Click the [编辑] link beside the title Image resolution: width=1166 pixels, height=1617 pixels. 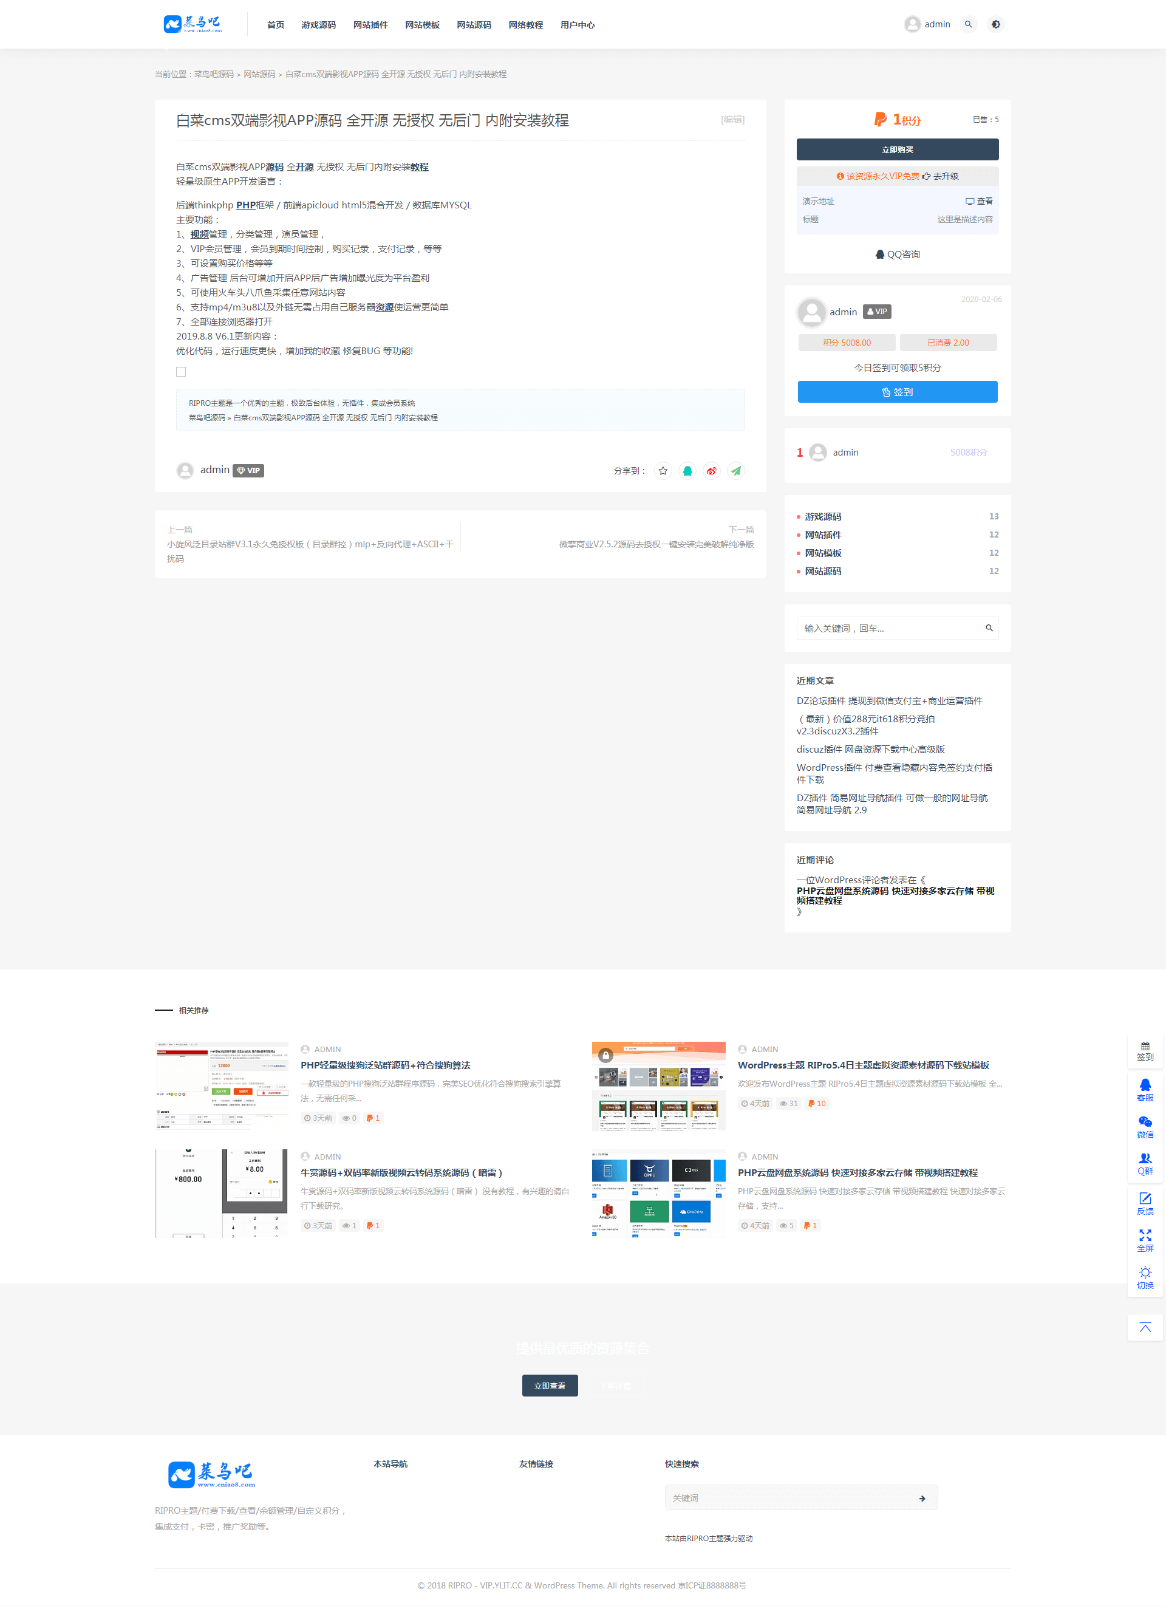[732, 119]
